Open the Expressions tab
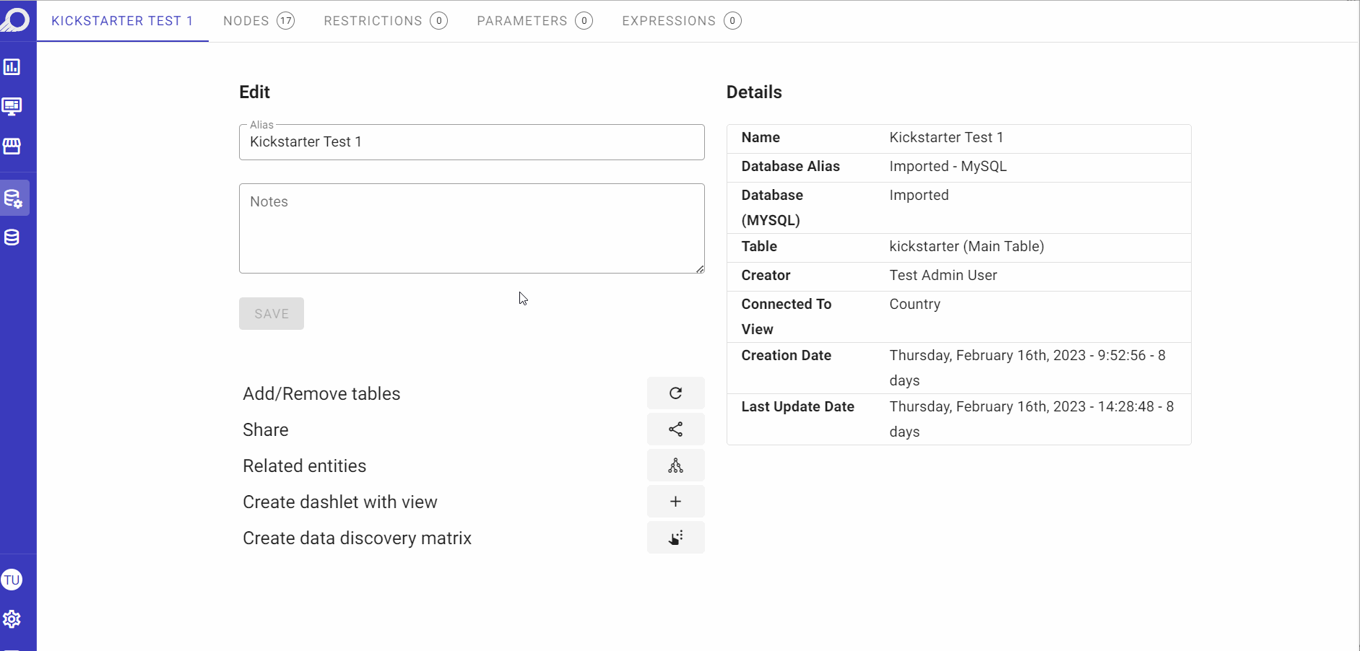This screenshot has height=651, width=1360. coord(682,21)
